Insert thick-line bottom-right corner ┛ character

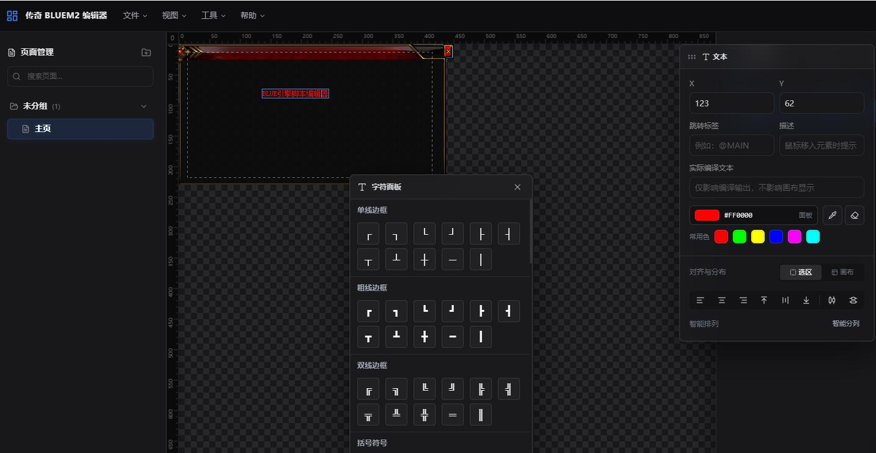pyautogui.click(x=453, y=311)
